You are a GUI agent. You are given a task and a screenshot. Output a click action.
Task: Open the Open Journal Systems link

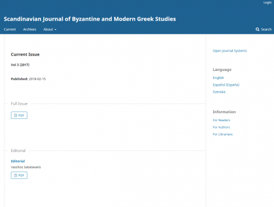point(229,51)
